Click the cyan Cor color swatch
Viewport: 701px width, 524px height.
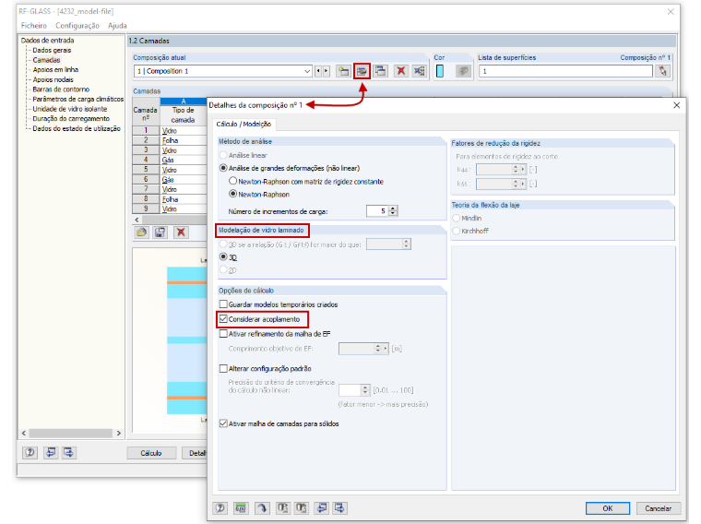440,71
